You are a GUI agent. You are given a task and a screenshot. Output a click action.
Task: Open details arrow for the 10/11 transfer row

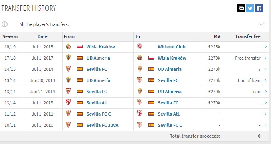click(266, 125)
